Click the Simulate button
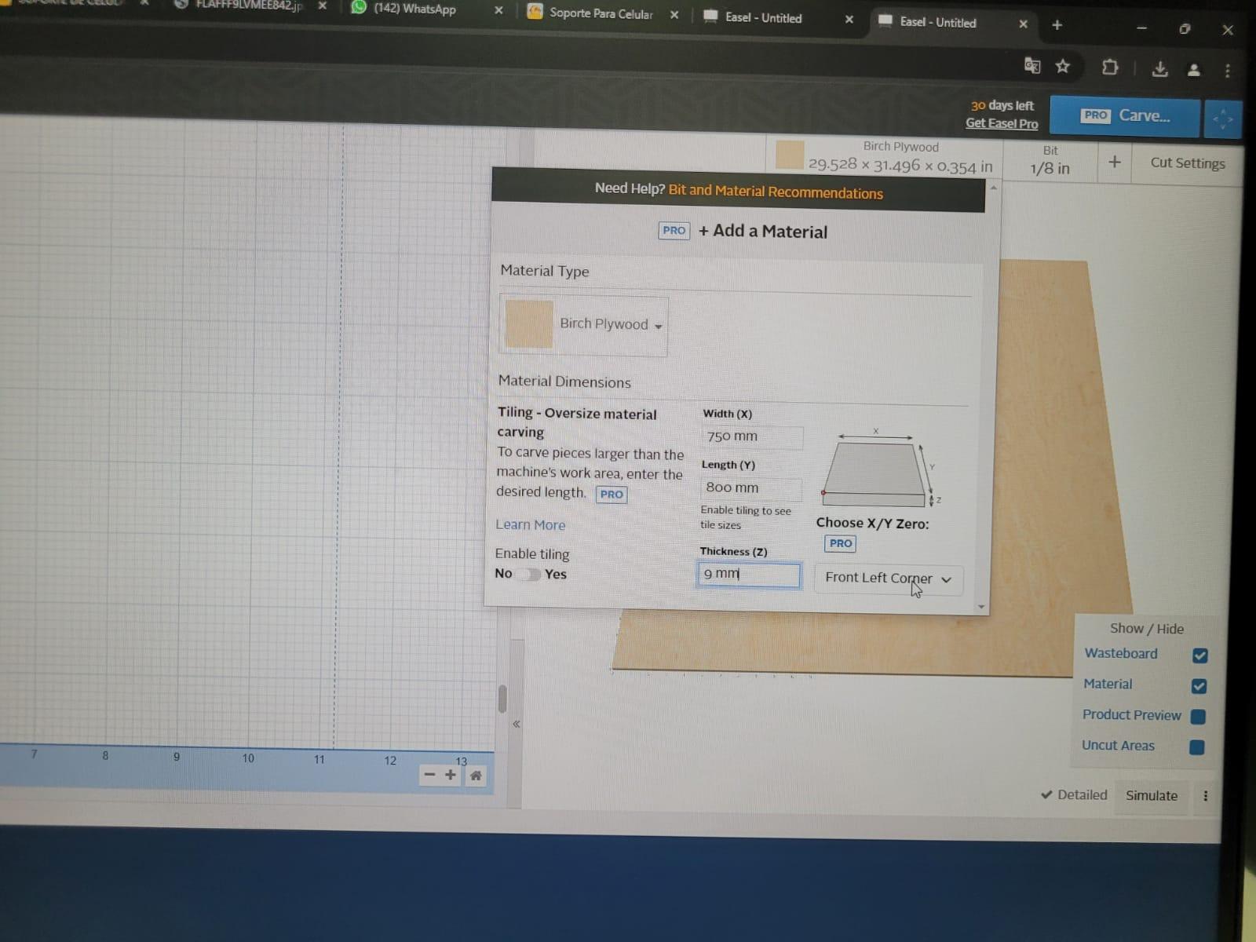This screenshot has width=1256, height=942. click(1151, 795)
